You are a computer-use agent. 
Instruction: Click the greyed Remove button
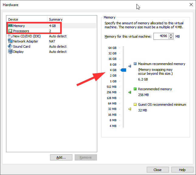(x=86, y=157)
